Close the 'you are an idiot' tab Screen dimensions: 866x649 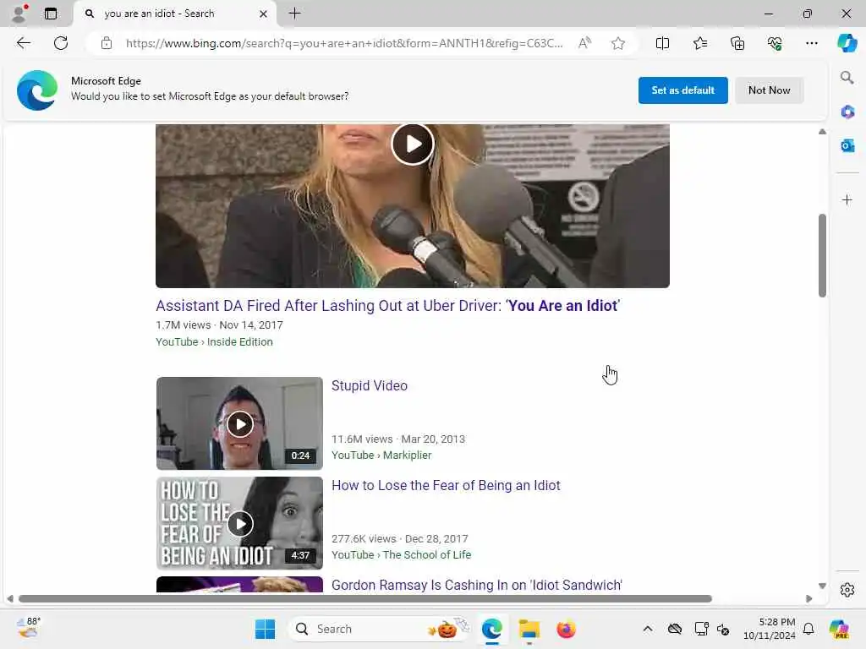click(264, 14)
